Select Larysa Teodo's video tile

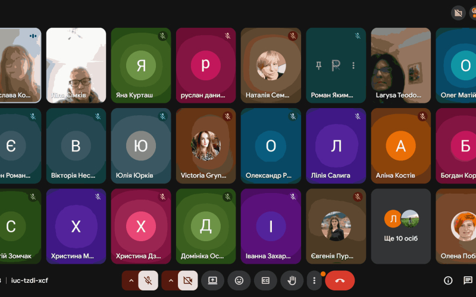tap(400, 65)
